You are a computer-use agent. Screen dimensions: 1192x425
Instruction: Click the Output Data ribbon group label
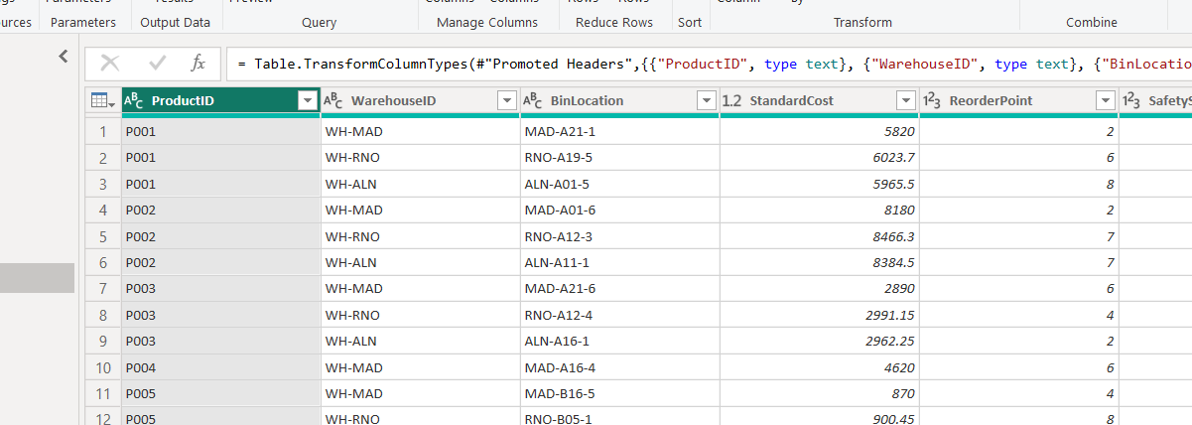coord(176,22)
